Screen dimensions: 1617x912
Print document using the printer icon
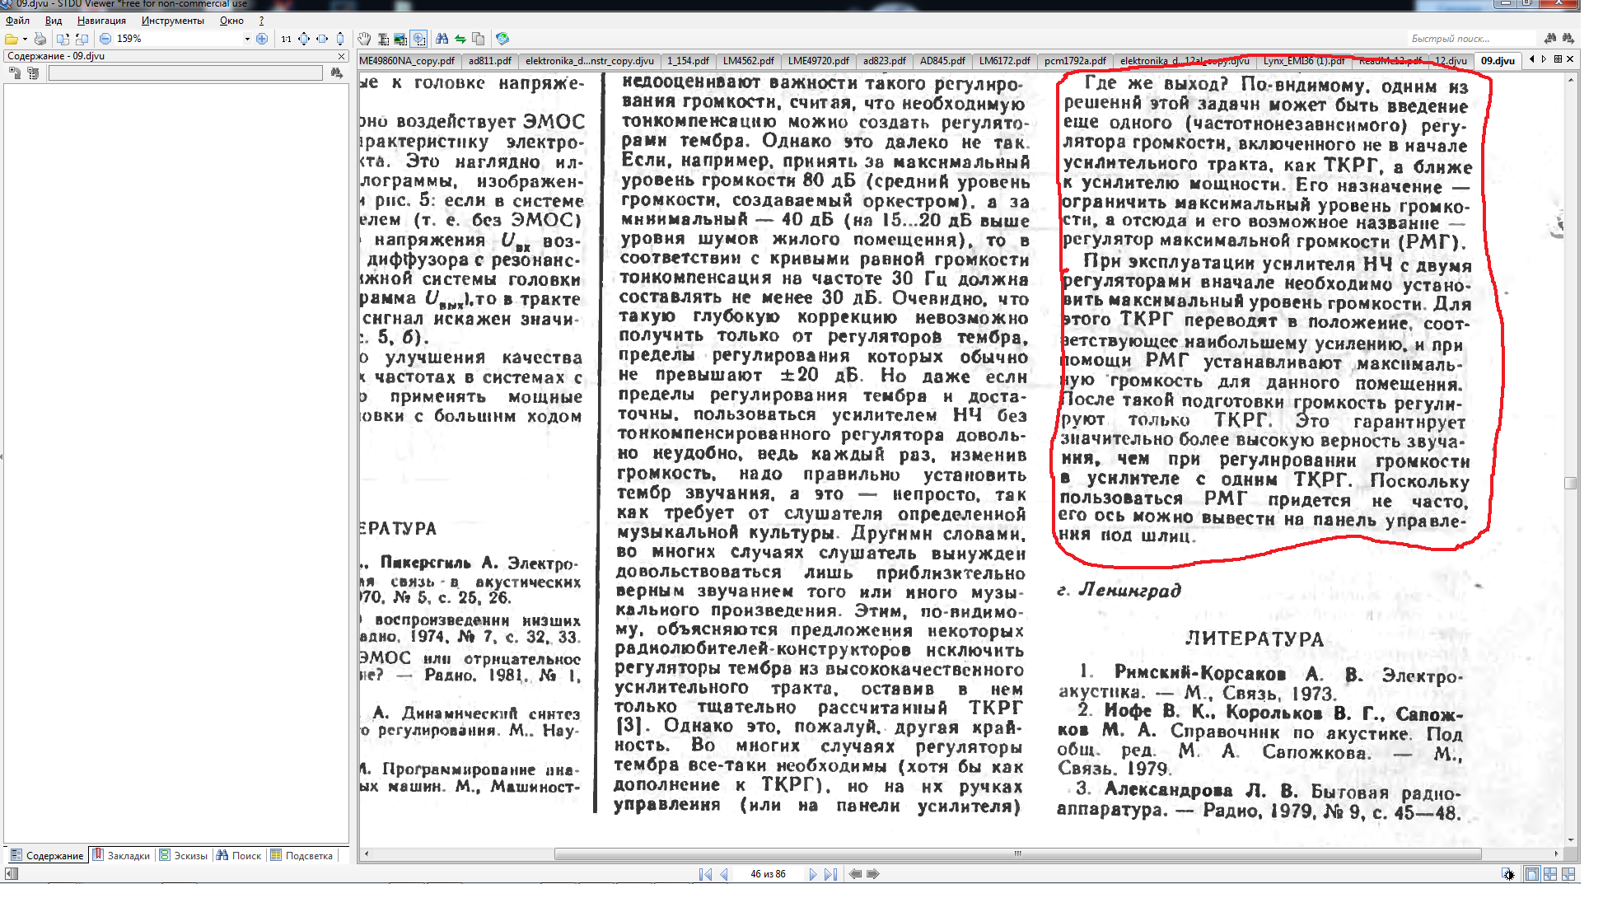(x=40, y=39)
